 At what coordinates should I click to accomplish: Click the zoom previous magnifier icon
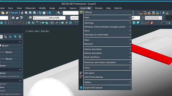(34, 13)
